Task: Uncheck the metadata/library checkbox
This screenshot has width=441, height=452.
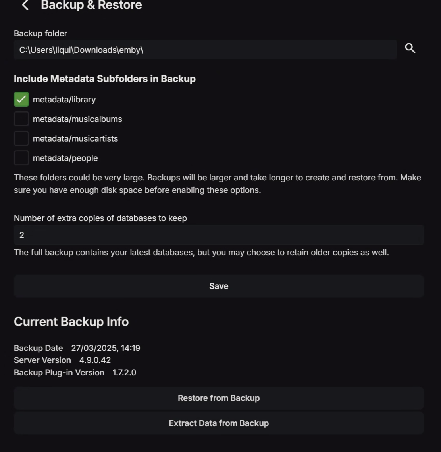Action: (21, 100)
